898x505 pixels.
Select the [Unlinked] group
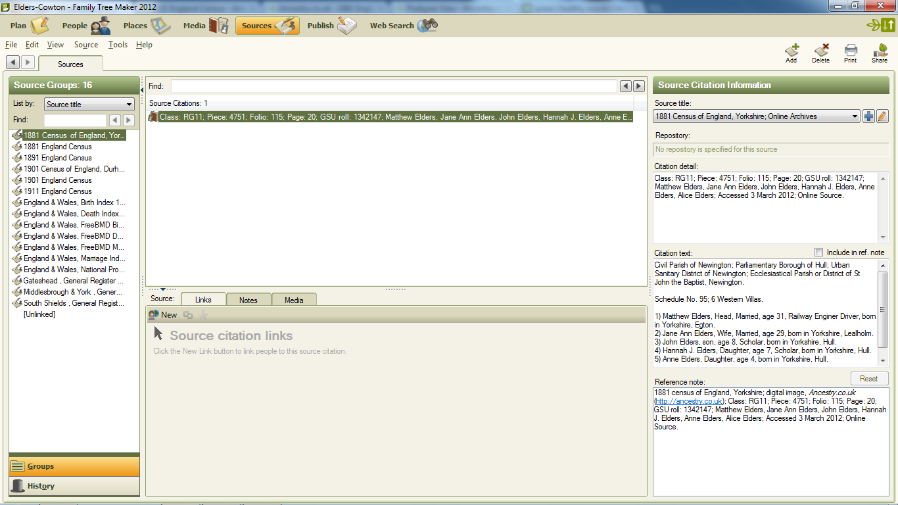point(39,314)
